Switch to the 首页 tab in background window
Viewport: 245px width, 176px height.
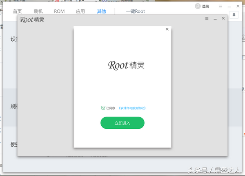click(x=17, y=11)
